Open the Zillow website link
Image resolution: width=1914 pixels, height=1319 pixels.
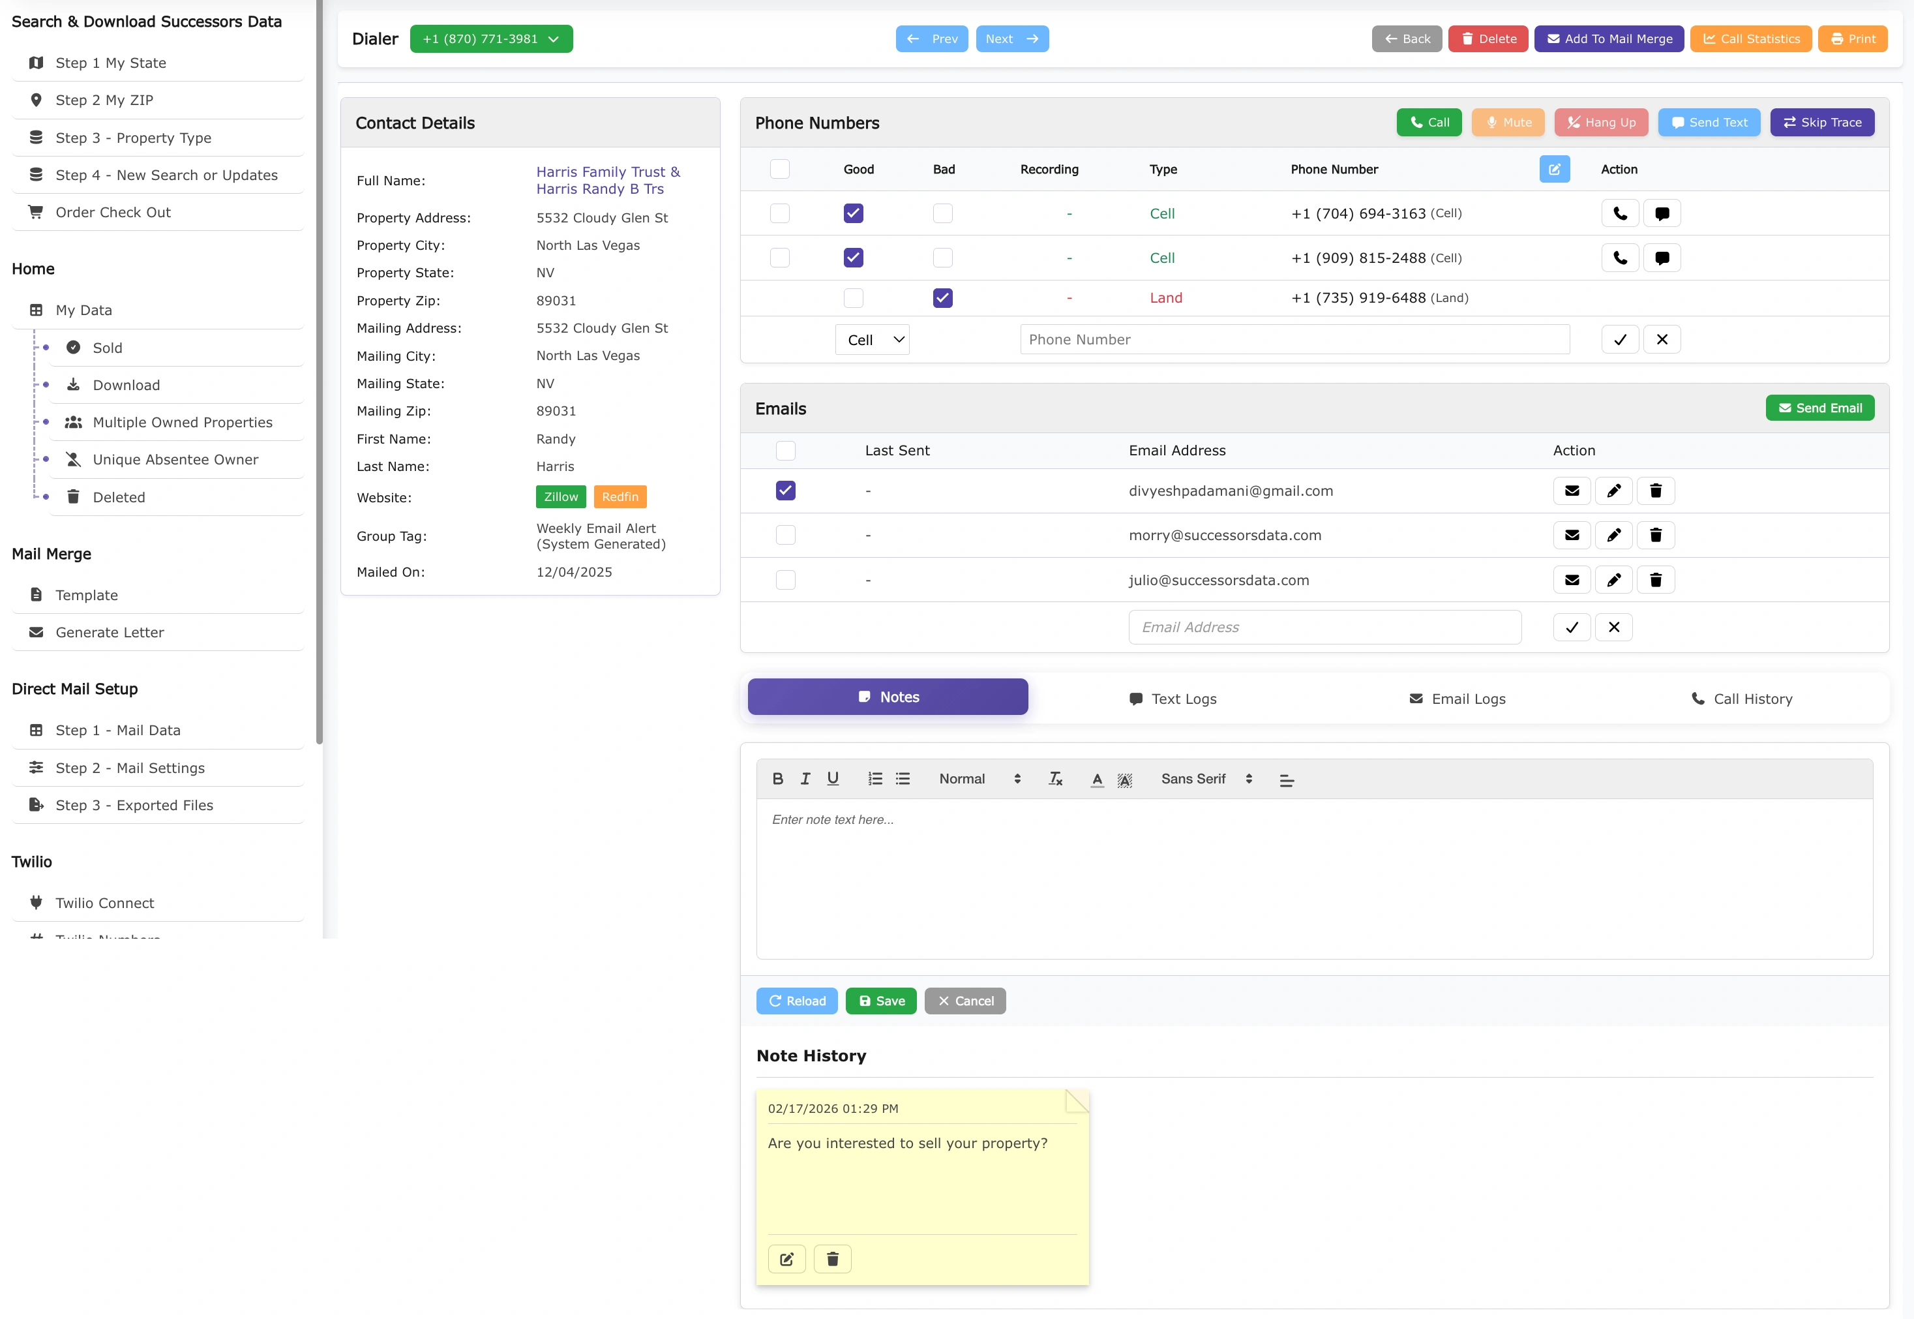coord(561,496)
